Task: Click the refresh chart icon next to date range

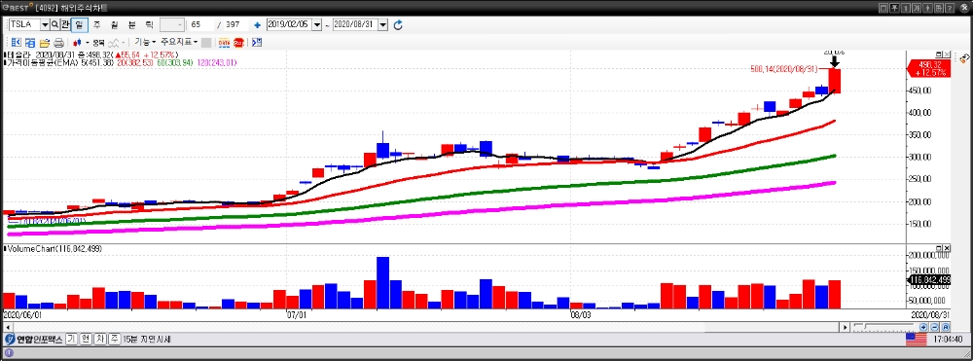Action: (x=398, y=24)
